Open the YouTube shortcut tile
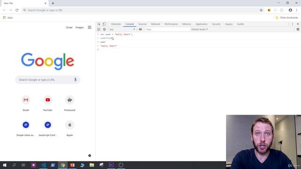 pos(48,103)
